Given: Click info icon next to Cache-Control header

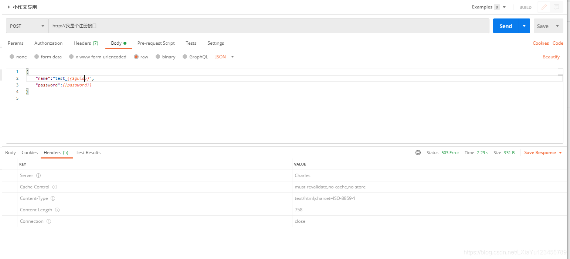Looking at the screenshot, I should tap(55, 187).
